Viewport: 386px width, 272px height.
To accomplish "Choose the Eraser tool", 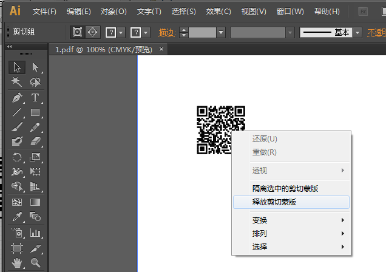I will [x=35, y=141].
